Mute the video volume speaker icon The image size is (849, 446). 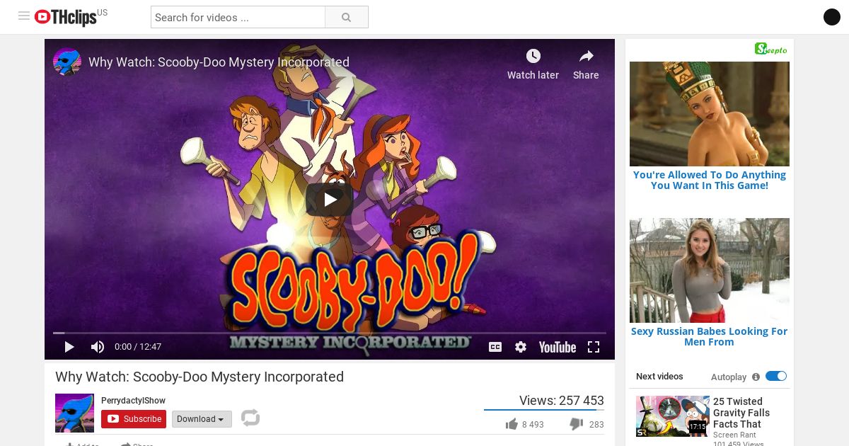98,347
